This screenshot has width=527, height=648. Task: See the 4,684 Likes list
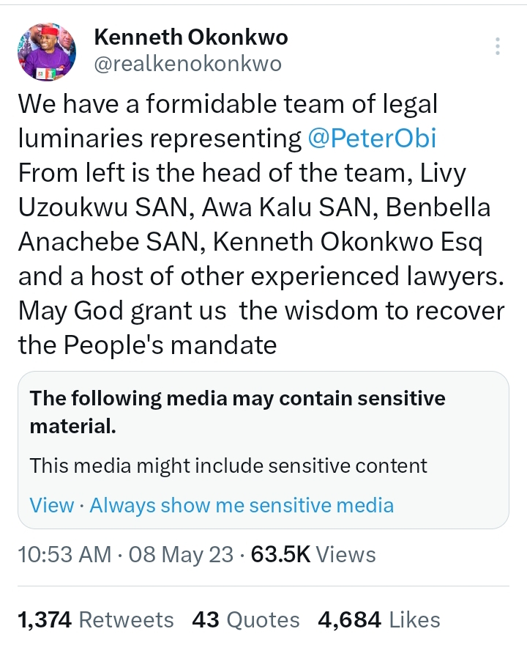tap(378, 620)
